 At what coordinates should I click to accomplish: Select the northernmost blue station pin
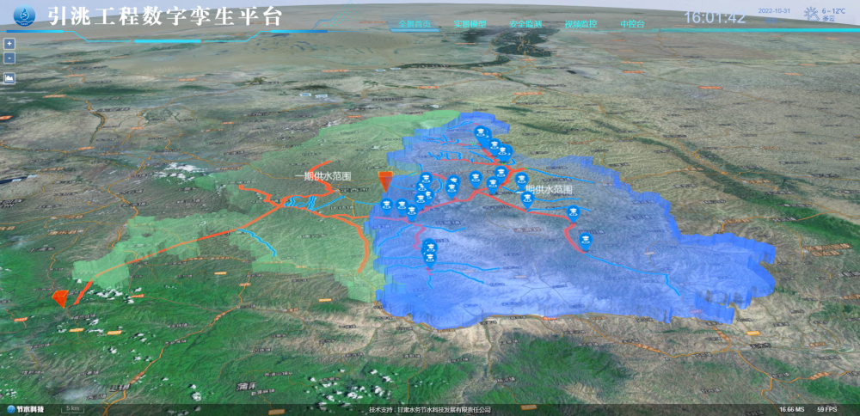pyautogui.click(x=481, y=133)
